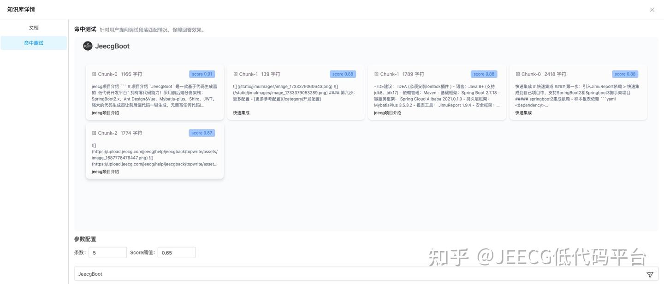Click the 知识库详情 dialog title
Screen dimensions: 664x284
pos(21,10)
